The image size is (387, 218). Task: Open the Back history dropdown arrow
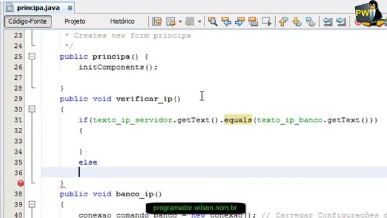180,22
